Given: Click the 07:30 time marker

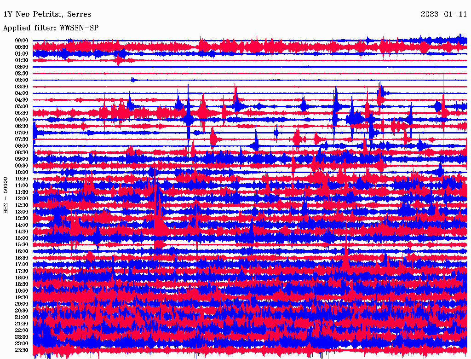Looking at the screenshot, I should pyautogui.click(x=22, y=139).
